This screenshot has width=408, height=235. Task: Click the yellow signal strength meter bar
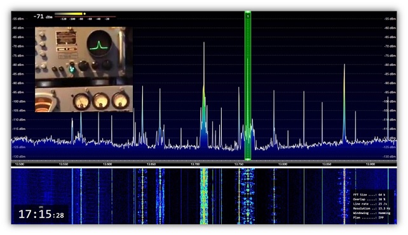coord(69,14)
